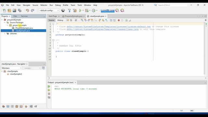Click the Debug Project toolbar icon
Image resolution: width=208 pixels, height=117 pixels.
tap(87, 10)
